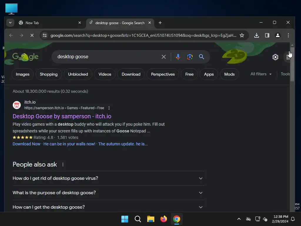Filter results by Images

pyautogui.click(x=22, y=74)
